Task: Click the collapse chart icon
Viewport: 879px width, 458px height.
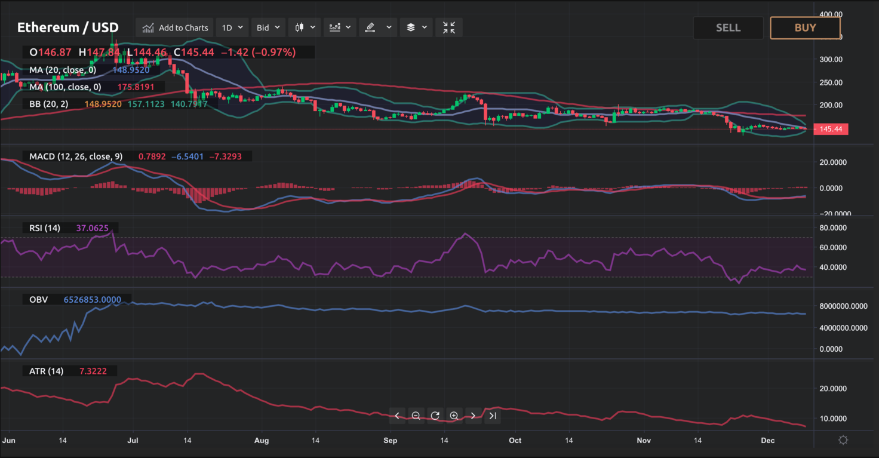Action: [x=448, y=27]
